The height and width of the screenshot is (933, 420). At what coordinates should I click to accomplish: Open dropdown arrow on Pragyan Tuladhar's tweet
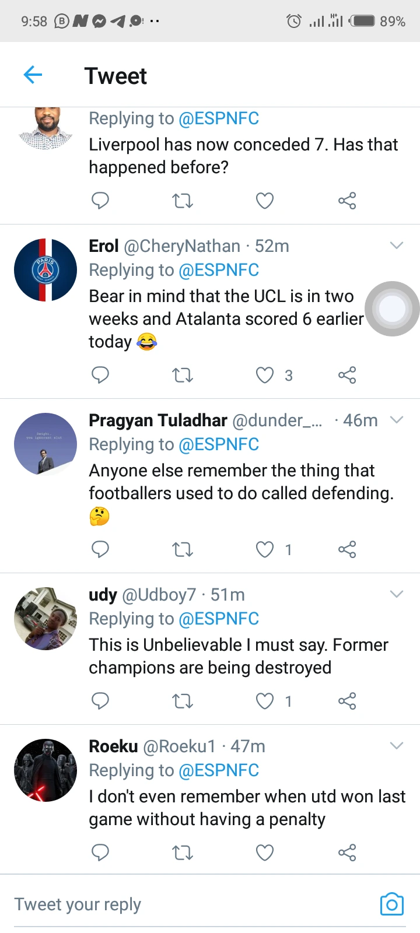(397, 420)
